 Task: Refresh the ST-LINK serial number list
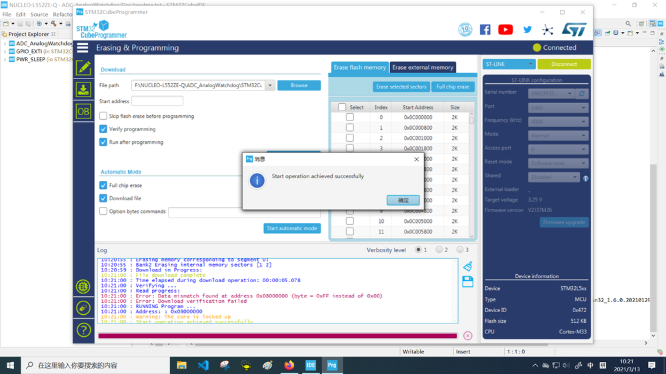pos(582,93)
